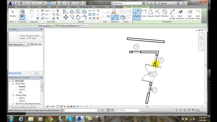Open the Architecture ribbon tab
The width and height of the screenshot is (217, 122).
22,7
